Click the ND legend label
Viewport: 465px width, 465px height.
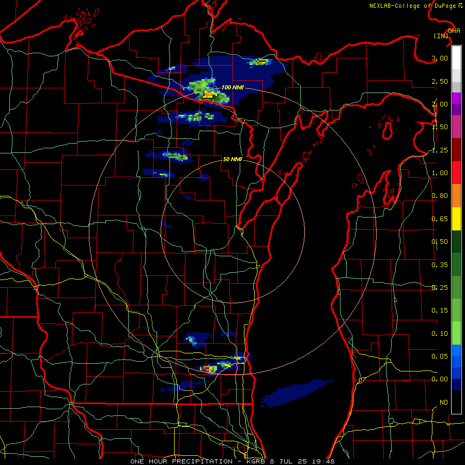coord(444,402)
